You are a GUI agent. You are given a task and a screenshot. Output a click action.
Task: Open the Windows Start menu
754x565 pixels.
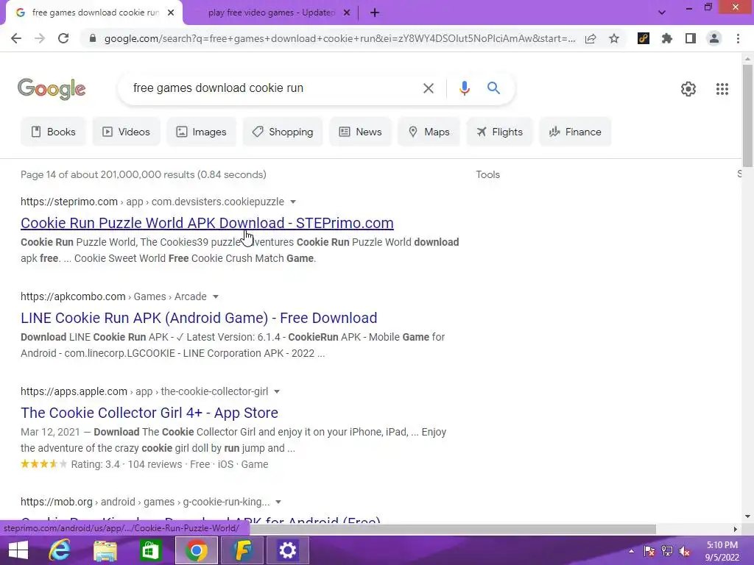click(18, 550)
